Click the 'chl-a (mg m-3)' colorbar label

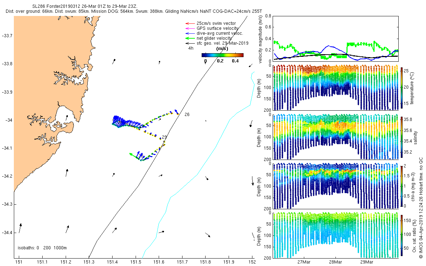(x=413, y=186)
